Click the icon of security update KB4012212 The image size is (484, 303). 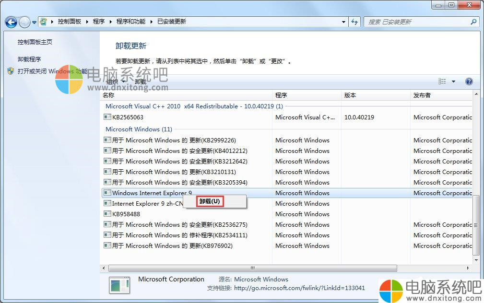pyautogui.click(x=107, y=151)
